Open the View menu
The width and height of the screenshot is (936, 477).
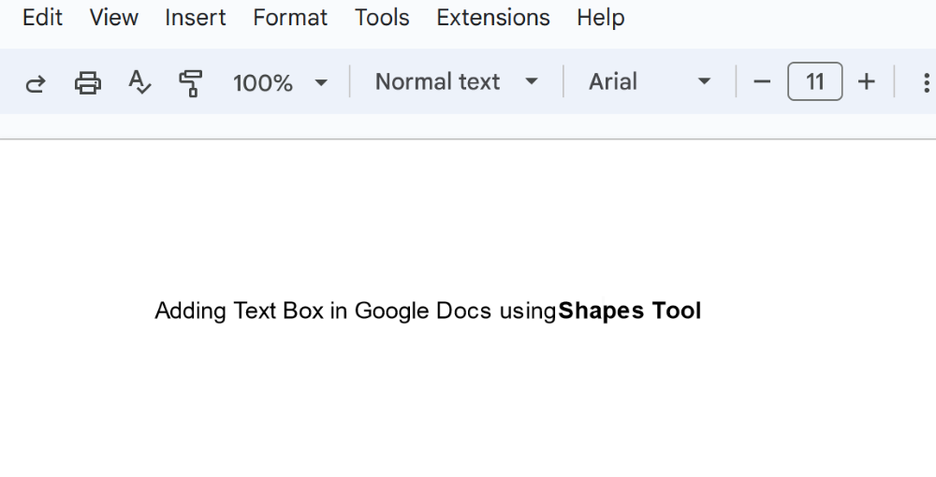pos(114,18)
